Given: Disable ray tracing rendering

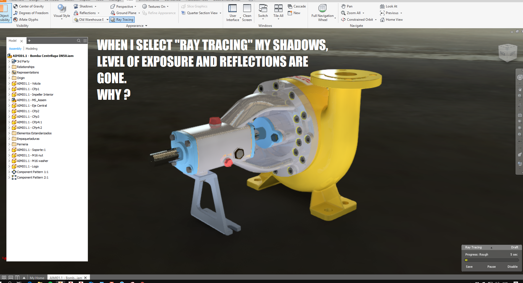Looking at the screenshot, I should (512, 267).
